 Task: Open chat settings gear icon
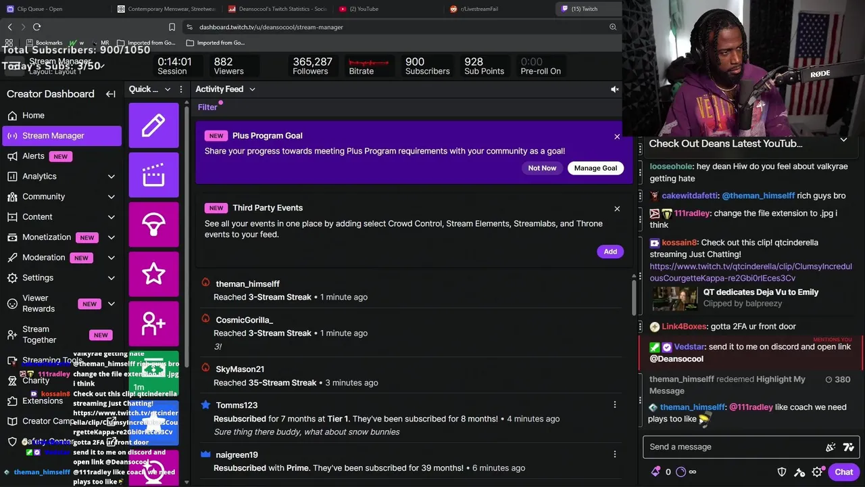[817, 472]
